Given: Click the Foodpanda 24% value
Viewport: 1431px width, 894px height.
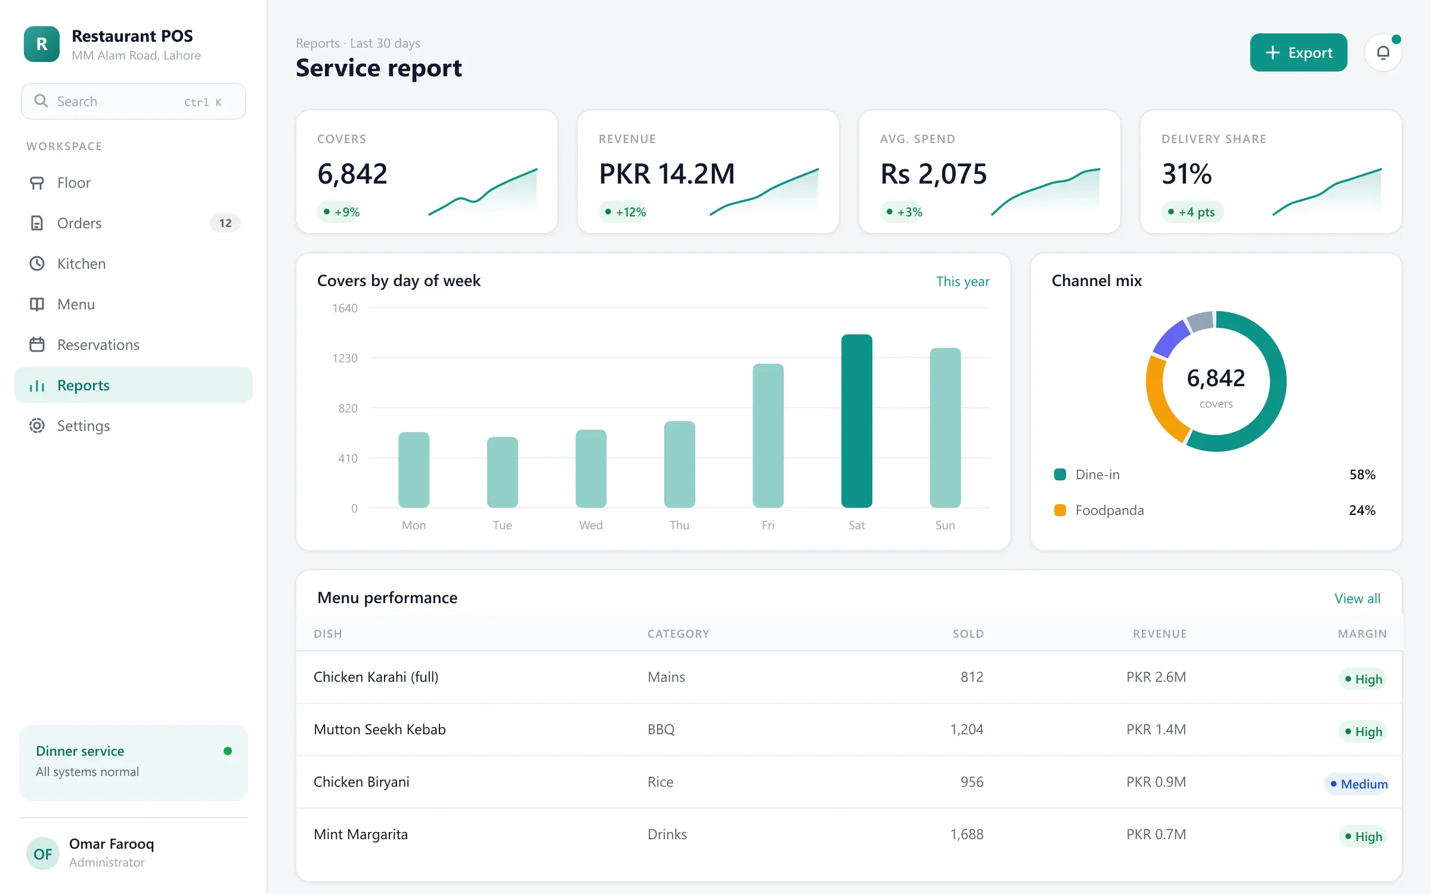Looking at the screenshot, I should click(1362, 511).
